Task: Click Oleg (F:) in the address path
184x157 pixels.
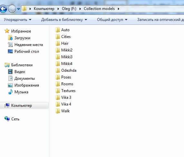Action: coord(69,9)
